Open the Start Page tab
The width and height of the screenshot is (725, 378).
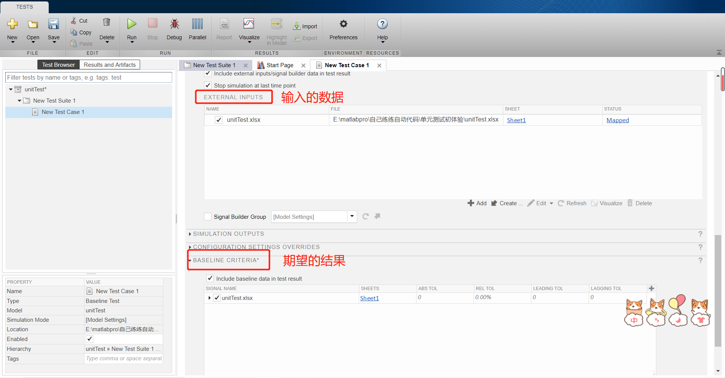click(280, 65)
